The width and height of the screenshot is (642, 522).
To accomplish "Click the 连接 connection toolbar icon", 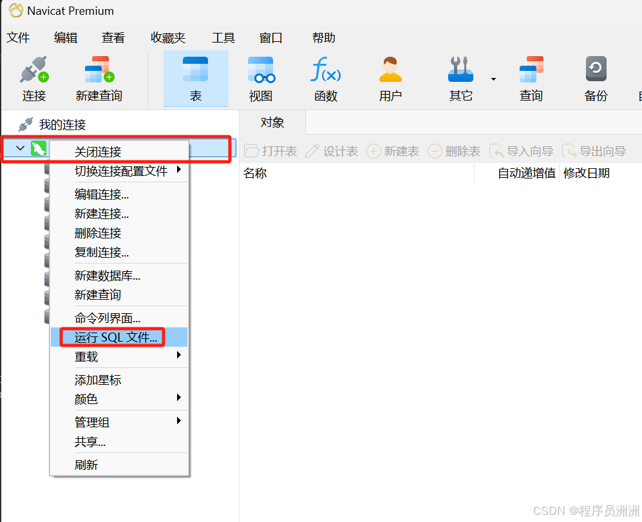I will click(34, 78).
